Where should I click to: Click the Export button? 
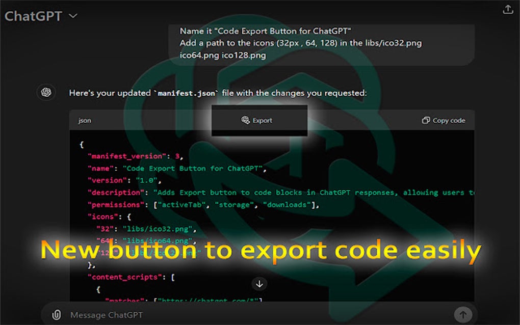pyautogui.click(x=259, y=120)
